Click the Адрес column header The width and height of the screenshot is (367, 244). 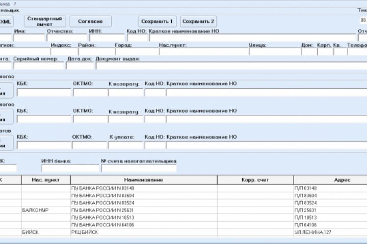tap(330, 180)
